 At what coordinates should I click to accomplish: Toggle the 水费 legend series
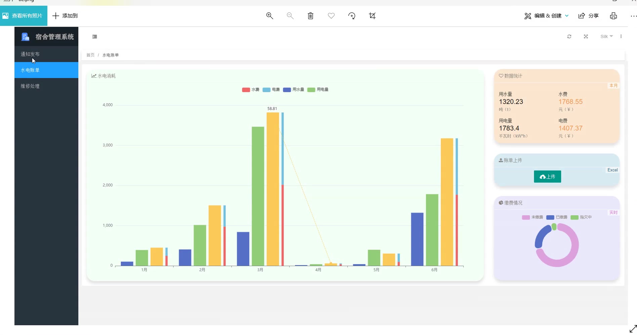pyautogui.click(x=251, y=90)
